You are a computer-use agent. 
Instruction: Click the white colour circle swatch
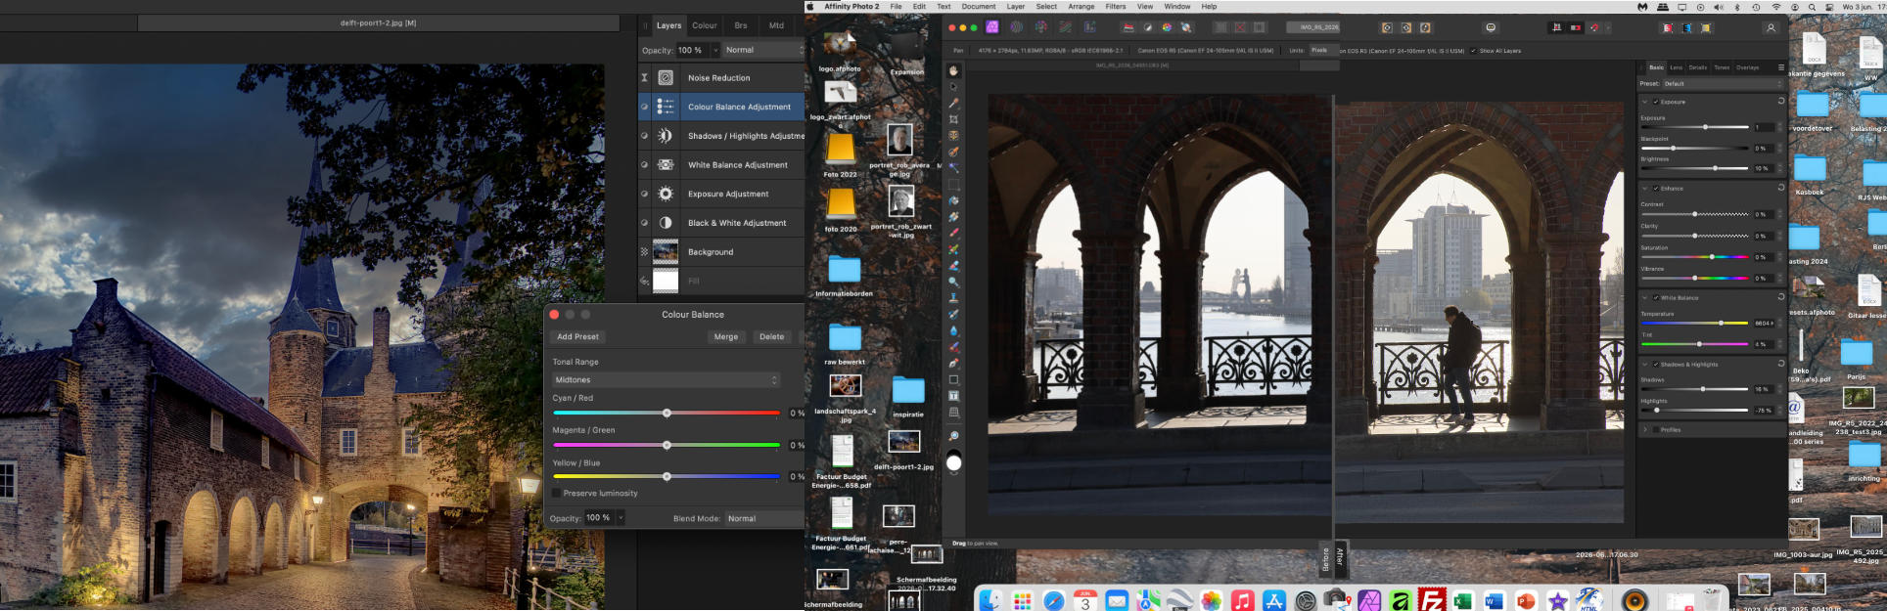[954, 463]
